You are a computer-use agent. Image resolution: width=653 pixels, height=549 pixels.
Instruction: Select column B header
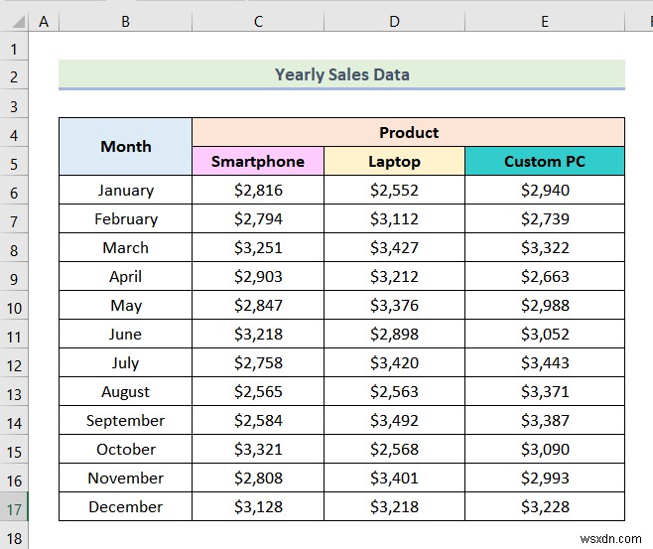[x=125, y=20]
